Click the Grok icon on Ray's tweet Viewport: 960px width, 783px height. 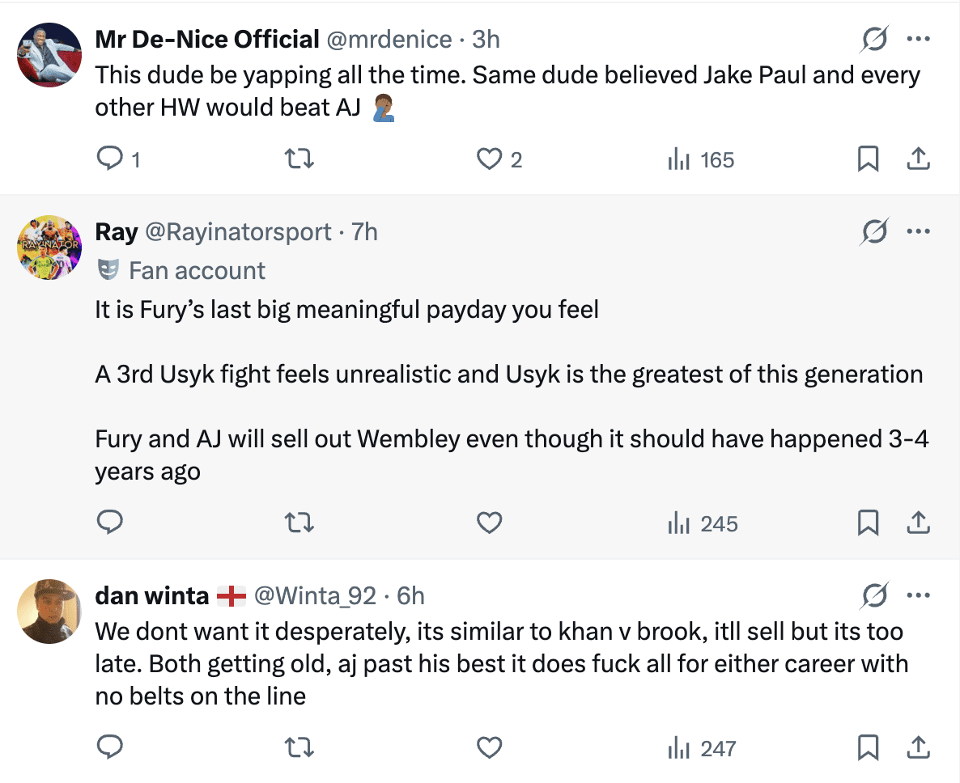[x=875, y=232]
